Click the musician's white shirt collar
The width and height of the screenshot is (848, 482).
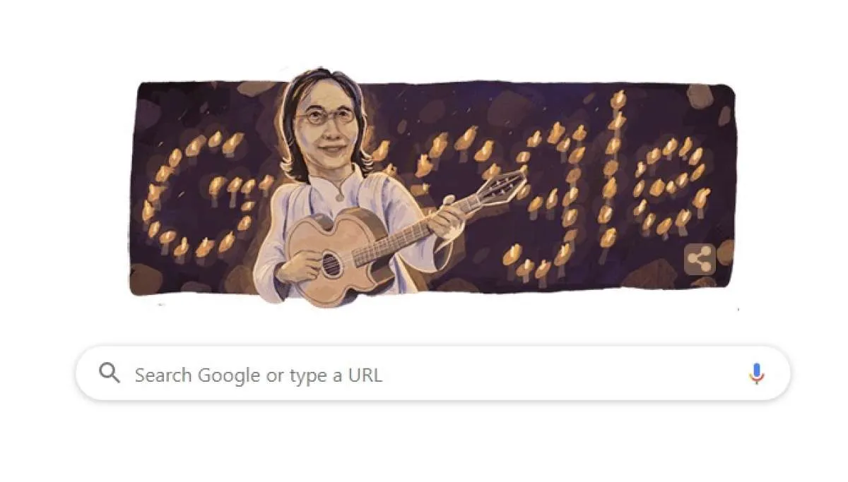coord(332,183)
